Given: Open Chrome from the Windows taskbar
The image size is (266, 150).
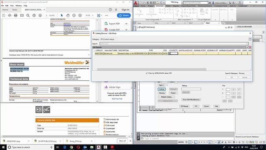Looking at the screenshot, I should click(71, 147).
